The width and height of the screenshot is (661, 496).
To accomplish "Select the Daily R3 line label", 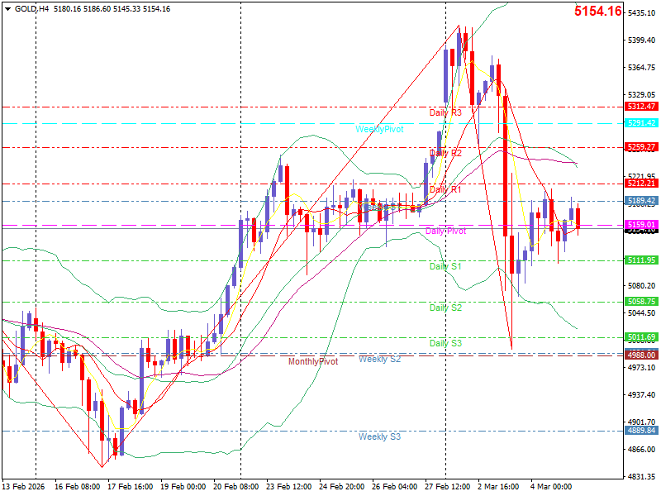I will coord(445,112).
